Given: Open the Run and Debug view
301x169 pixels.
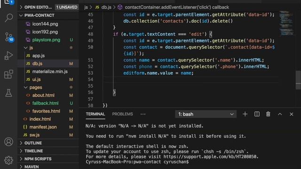Looking at the screenshot, I should click(x=8, y=55).
